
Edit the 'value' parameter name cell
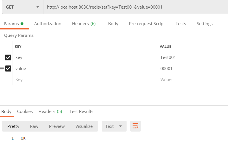85,69
